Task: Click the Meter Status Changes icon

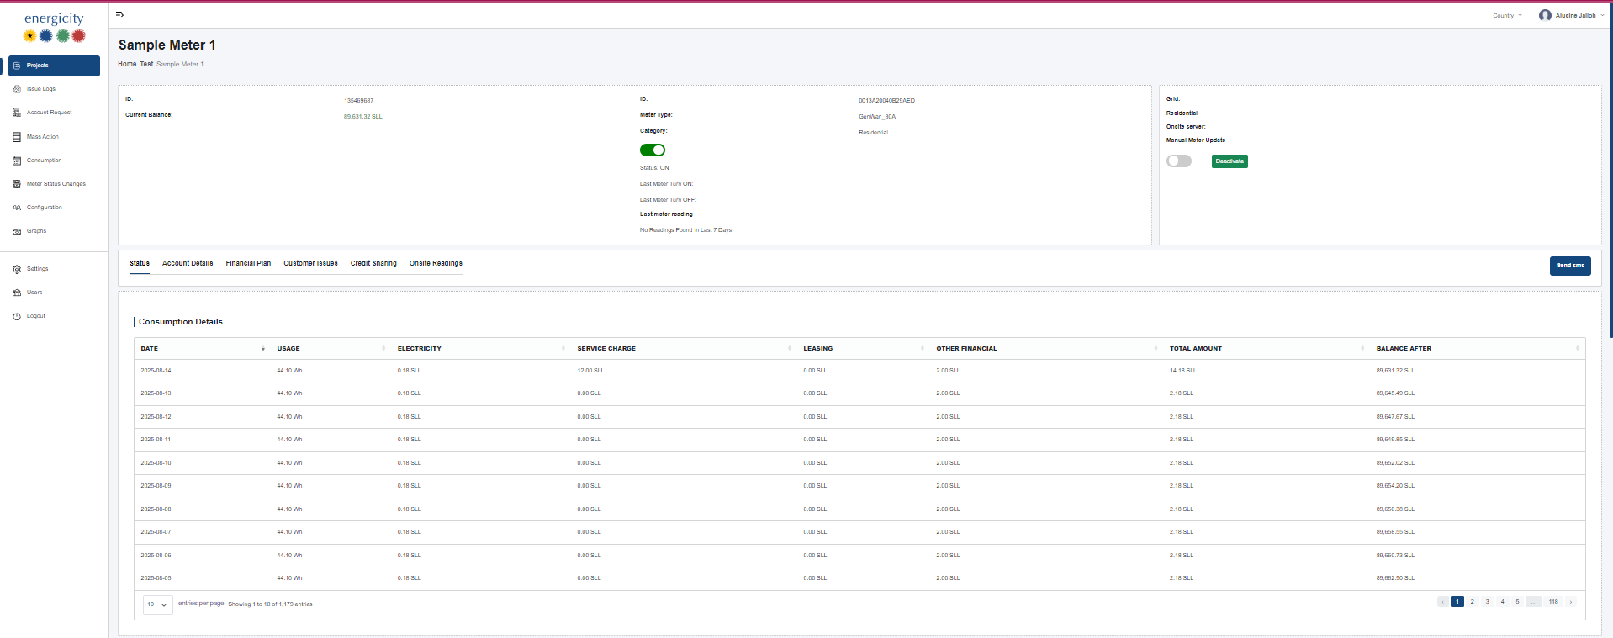Action: pyautogui.click(x=17, y=184)
